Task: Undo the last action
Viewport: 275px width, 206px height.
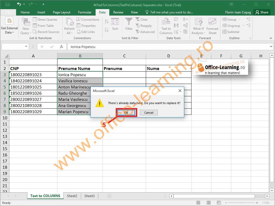Action: coord(19,4)
